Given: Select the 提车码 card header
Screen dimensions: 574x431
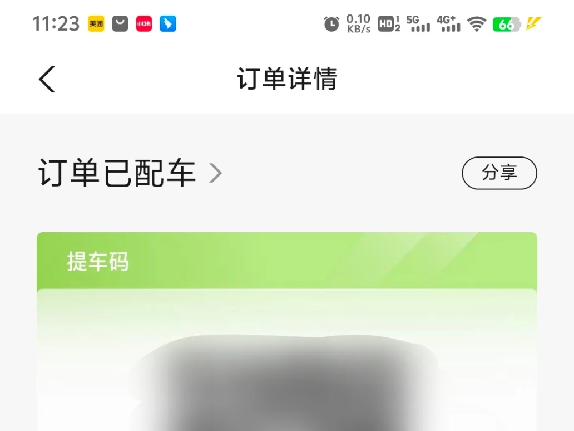Looking at the screenshot, I should (287, 261).
